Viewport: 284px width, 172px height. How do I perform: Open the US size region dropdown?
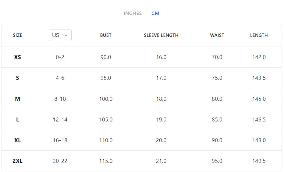[60, 35]
